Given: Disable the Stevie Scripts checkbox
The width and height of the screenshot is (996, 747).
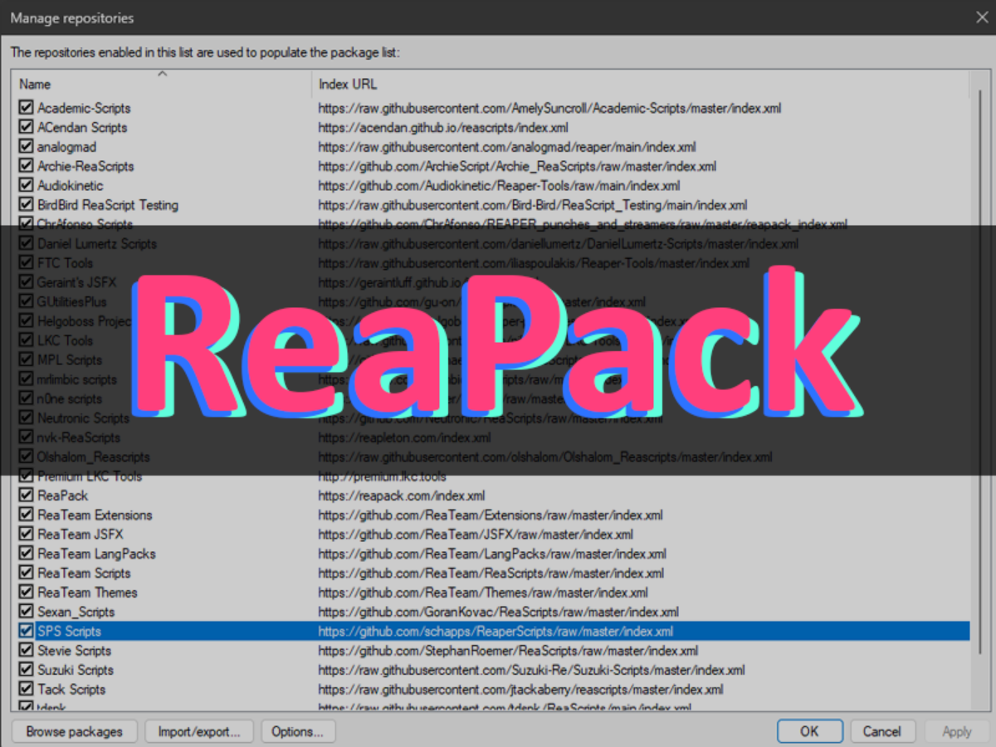Looking at the screenshot, I should coord(27,651).
